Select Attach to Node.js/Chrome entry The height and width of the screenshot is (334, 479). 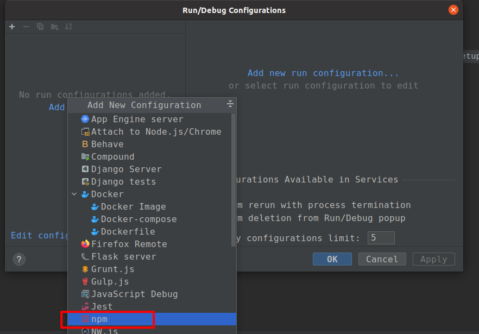[x=156, y=132]
